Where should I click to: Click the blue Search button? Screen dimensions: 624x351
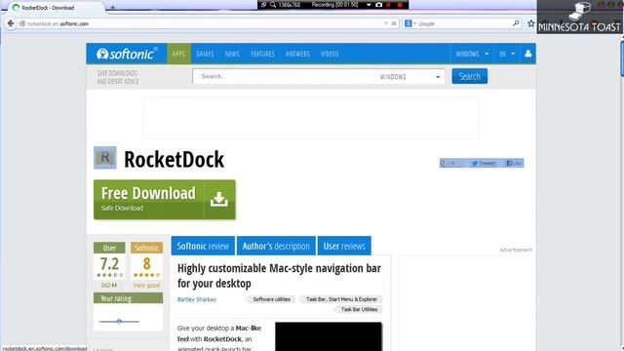470,76
